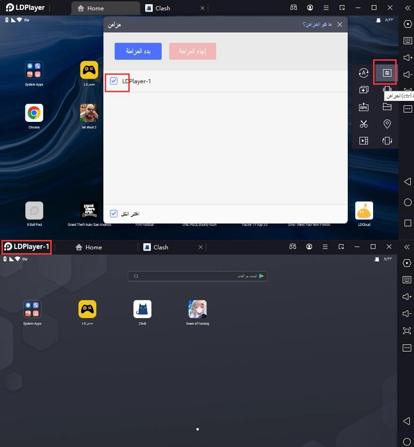Viewport: 414px width, 447px height.
Task: Click Android home circle in top window
Action: (408, 202)
